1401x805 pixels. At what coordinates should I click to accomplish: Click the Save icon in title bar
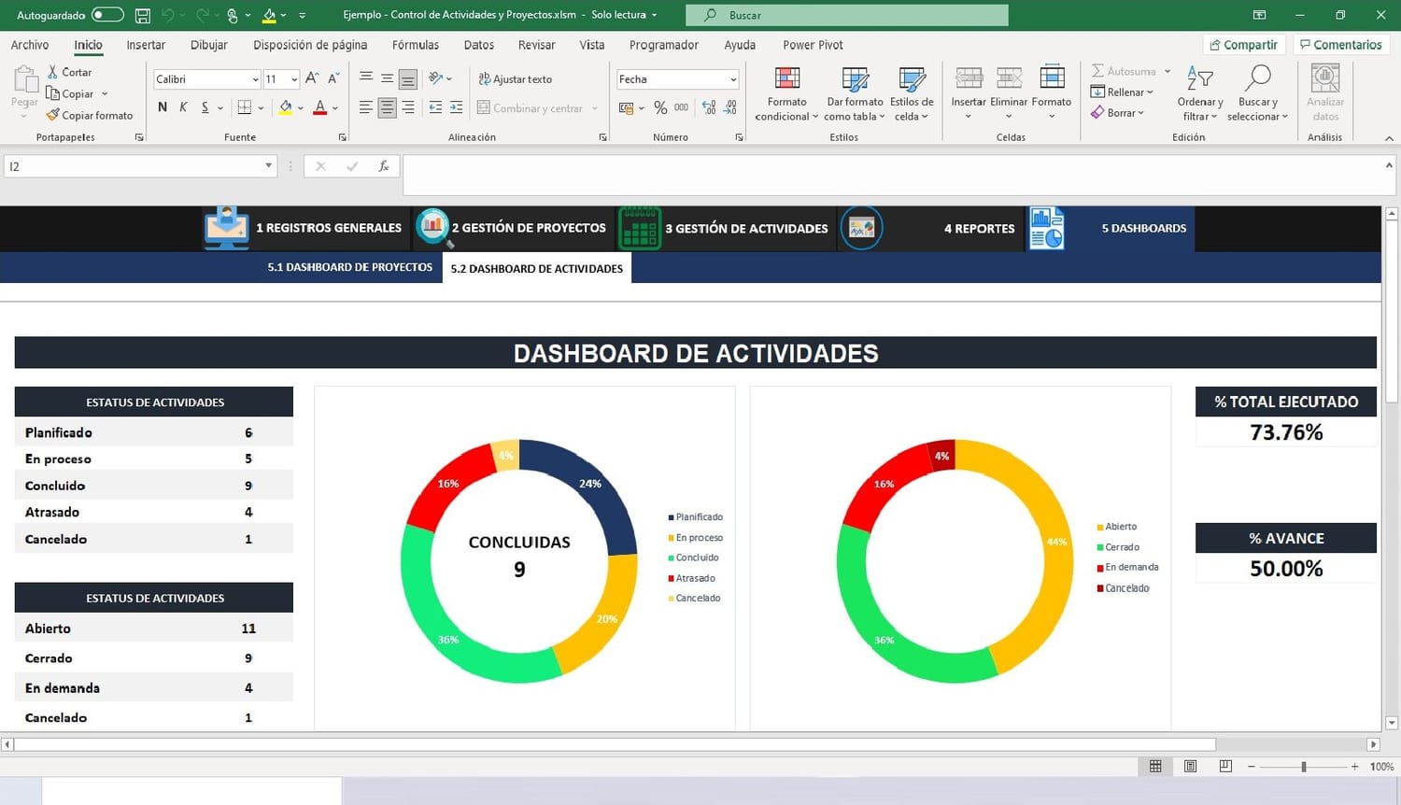click(143, 15)
